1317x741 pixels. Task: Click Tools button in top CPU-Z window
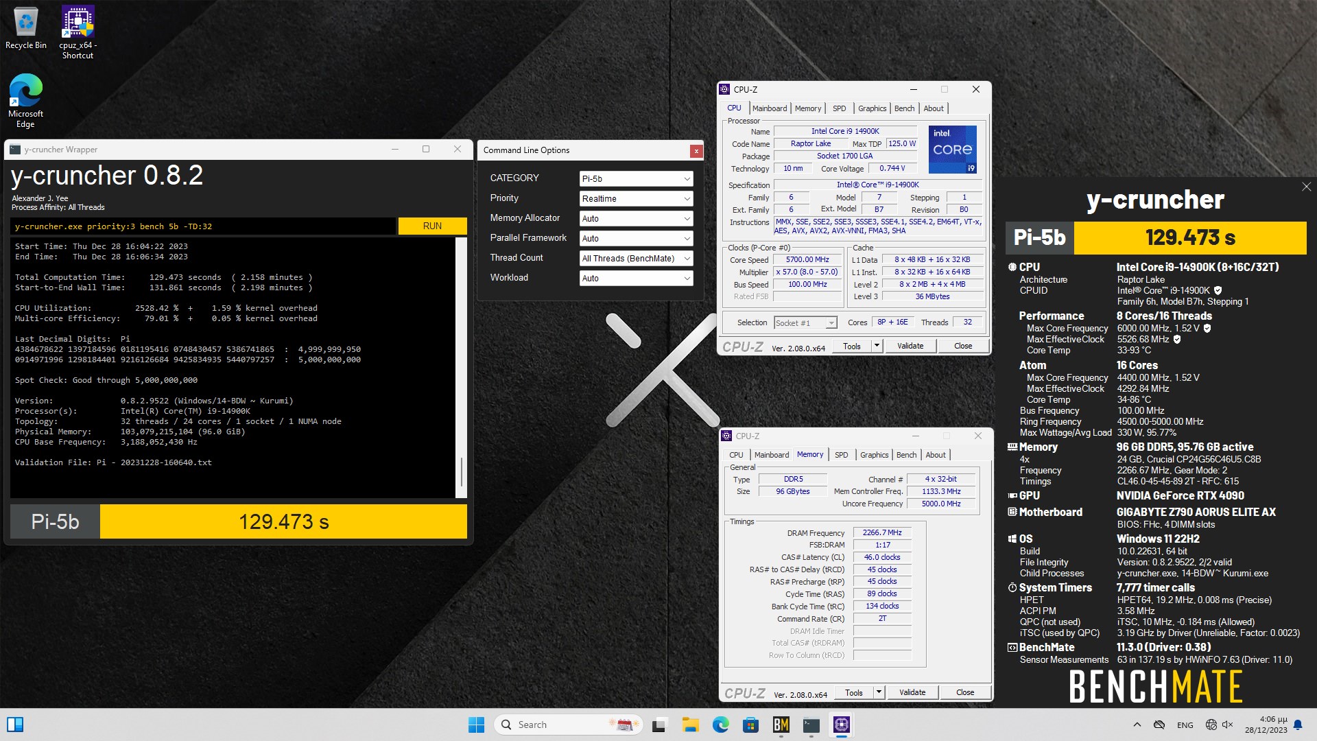[852, 346]
